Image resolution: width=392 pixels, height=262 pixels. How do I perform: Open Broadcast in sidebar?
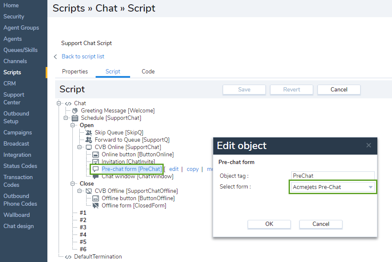16,143
